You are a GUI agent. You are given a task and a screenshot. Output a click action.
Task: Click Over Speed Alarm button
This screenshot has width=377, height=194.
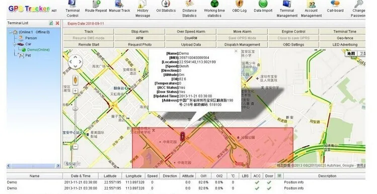(x=191, y=32)
